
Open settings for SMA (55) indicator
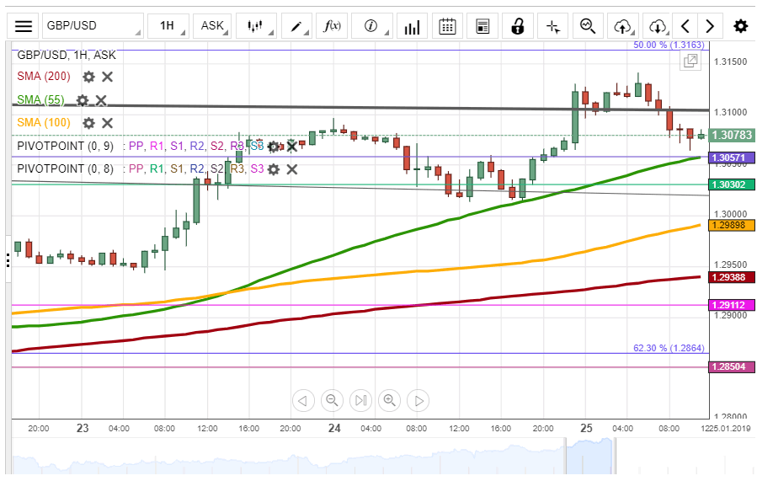pyautogui.click(x=83, y=100)
